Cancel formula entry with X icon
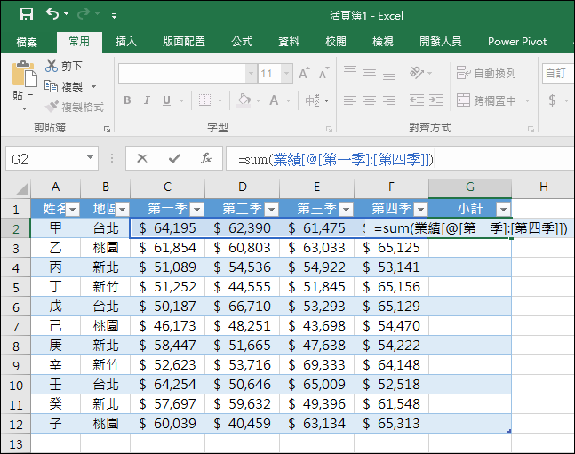The image size is (575, 454). point(142,158)
